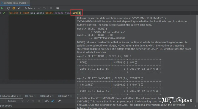Open the query history clock icon
Image resolution: width=198 pixels, height=109 pixels.
pos(9,8)
